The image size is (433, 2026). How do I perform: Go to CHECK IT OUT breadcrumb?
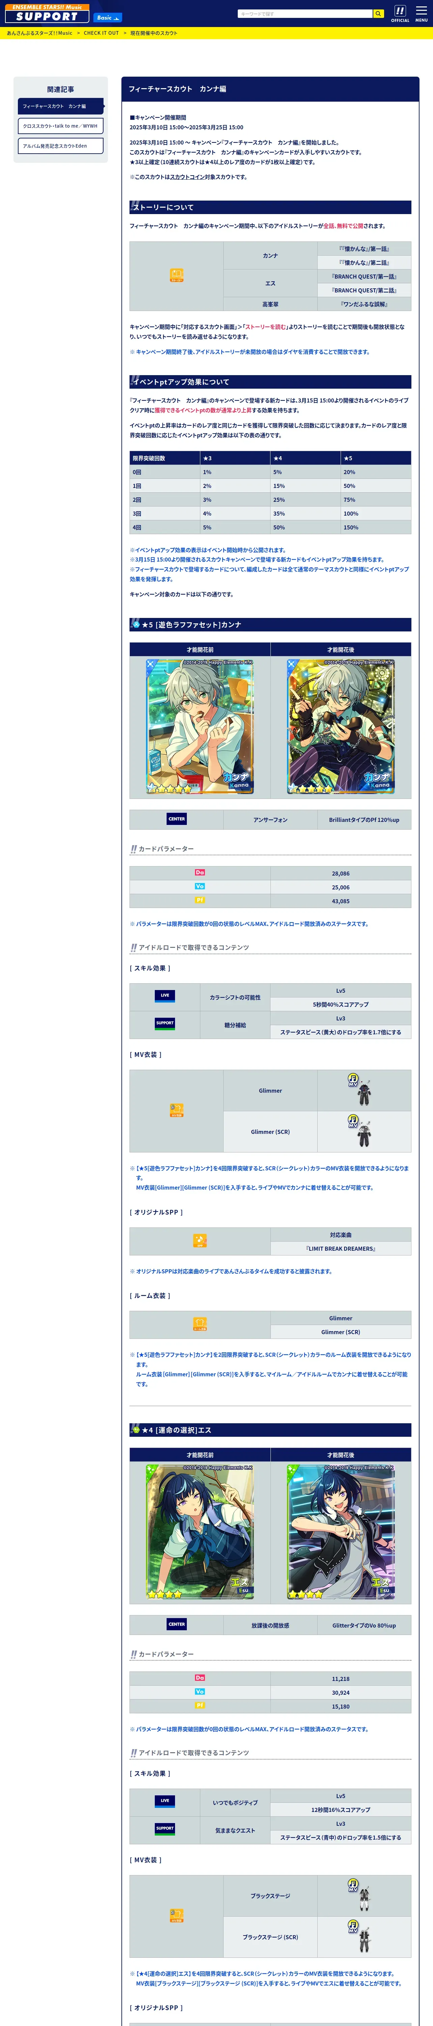102,33
